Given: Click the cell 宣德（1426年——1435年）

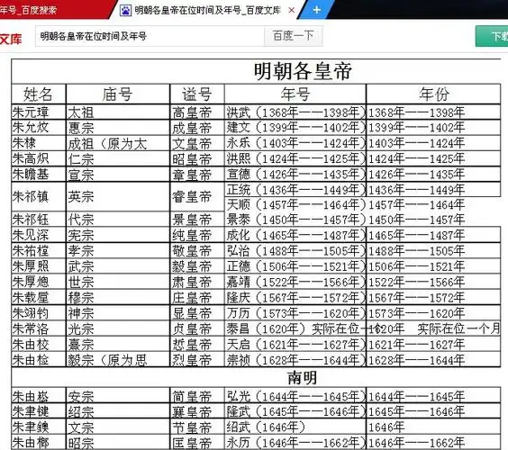Looking at the screenshot, I should (x=295, y=175).
